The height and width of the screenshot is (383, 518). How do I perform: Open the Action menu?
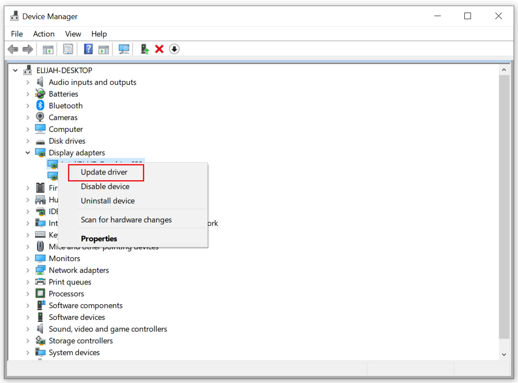[44, 34]
